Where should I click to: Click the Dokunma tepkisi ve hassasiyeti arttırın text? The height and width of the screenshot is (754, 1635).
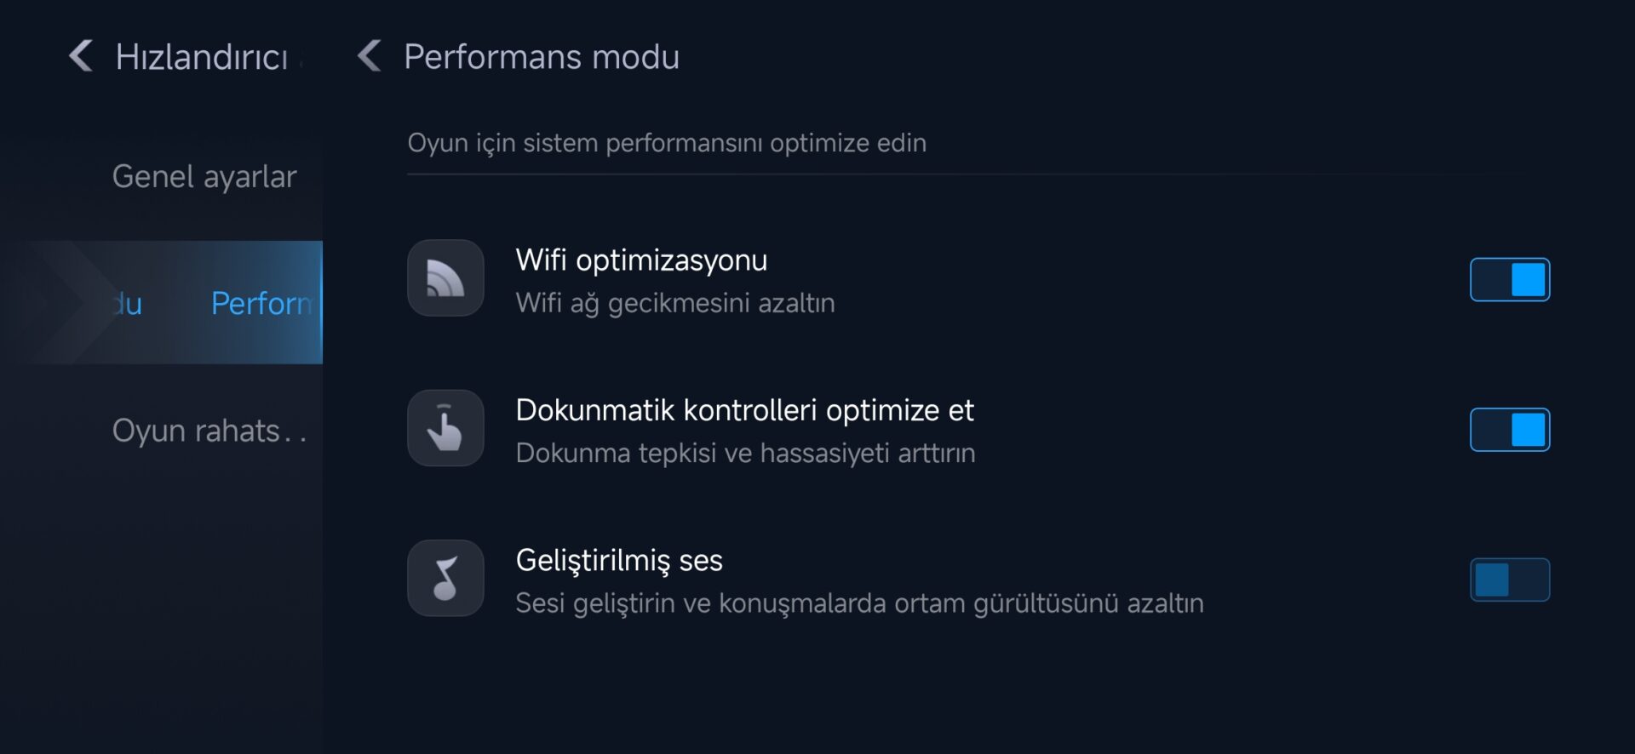(745, 453)
